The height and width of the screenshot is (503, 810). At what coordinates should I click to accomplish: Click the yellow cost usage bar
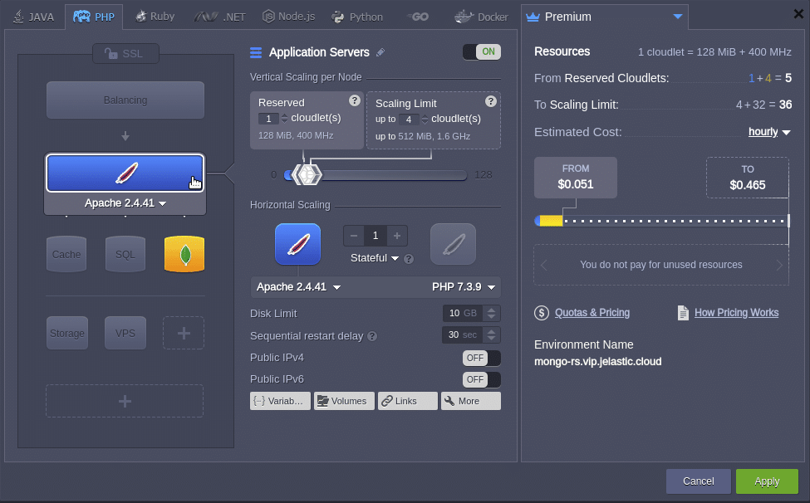pos(551,221)
